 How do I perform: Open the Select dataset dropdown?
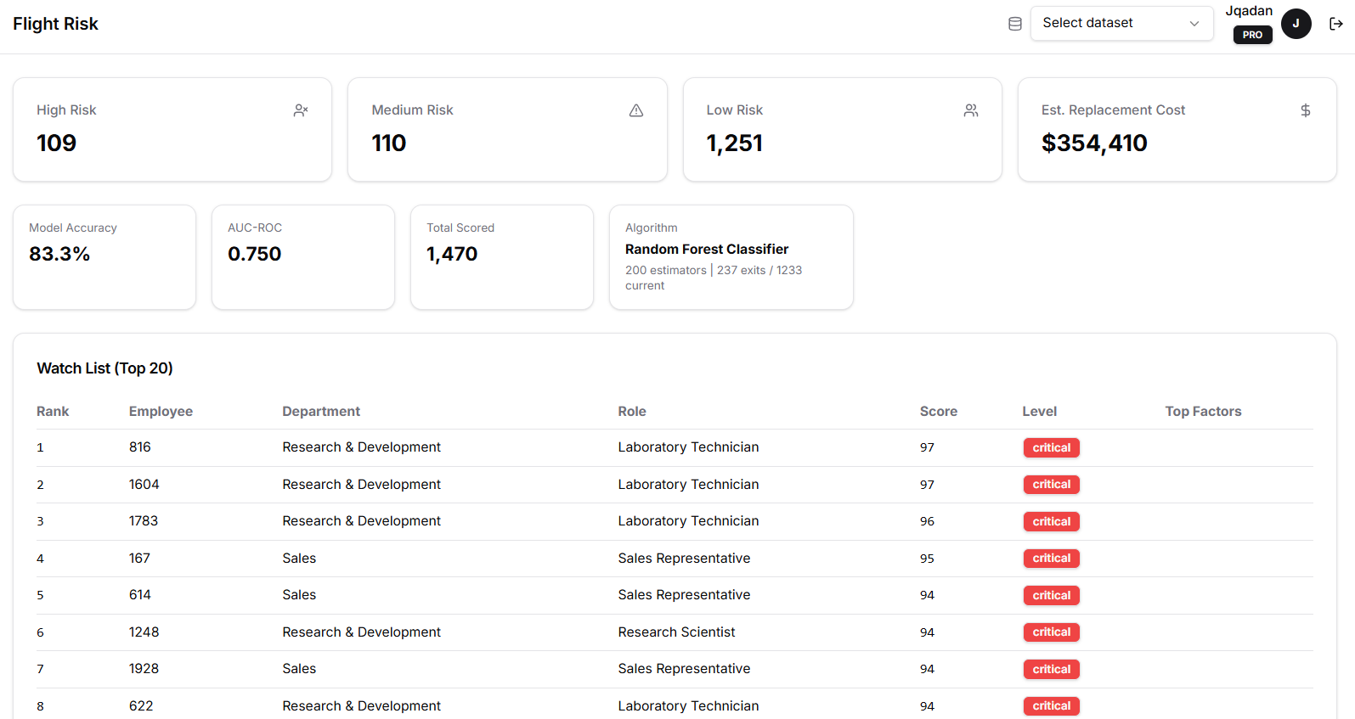click(1121, 23)
